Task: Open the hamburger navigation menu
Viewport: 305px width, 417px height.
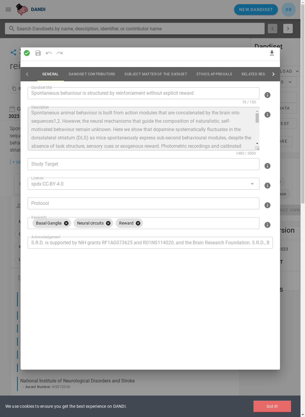Action: [x=8, y=10]
